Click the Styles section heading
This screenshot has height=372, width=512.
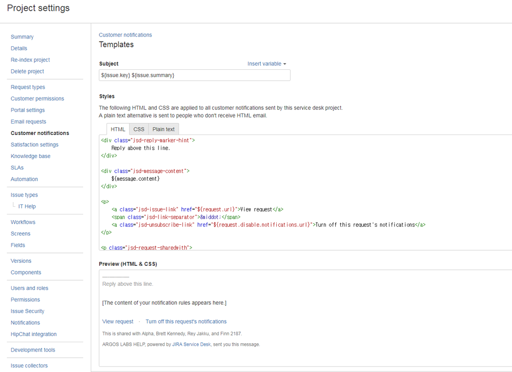coord(107,96)
